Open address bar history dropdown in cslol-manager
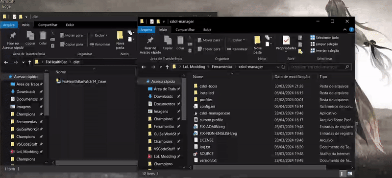392x178 pixels. pos(278,67)
